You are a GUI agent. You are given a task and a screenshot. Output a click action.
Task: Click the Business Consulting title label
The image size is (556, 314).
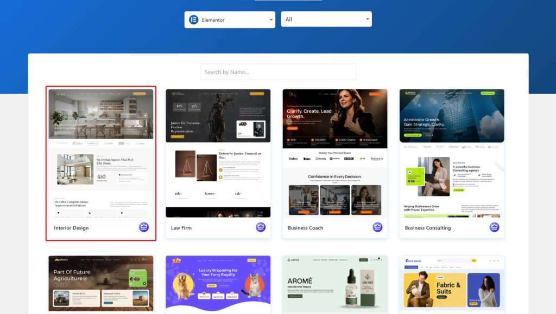click(x=428, y=228)
